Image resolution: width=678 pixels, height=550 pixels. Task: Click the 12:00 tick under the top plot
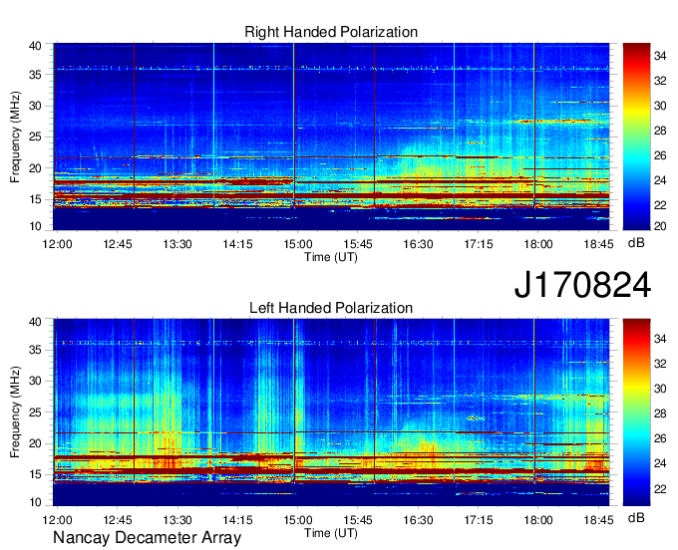(57, 244)
